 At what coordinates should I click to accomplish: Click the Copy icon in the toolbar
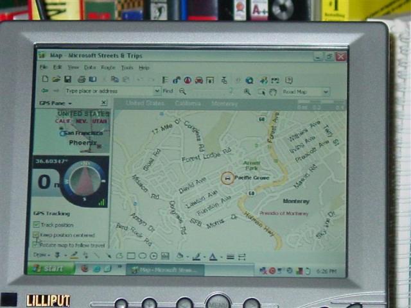[114, 79]
